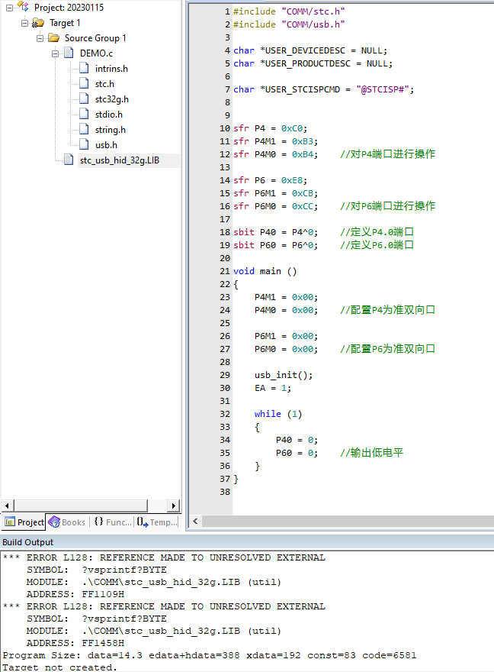Click the editor horizontal scroll left arrow
The height and width of the screenshot is (672, 494).
pyautogui.click(x=195, y=521)
